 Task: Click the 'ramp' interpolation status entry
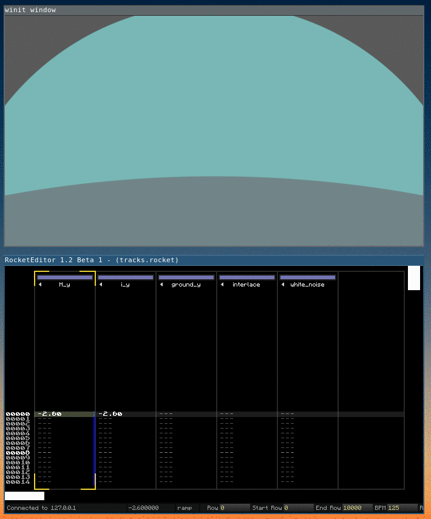point(185,507)
